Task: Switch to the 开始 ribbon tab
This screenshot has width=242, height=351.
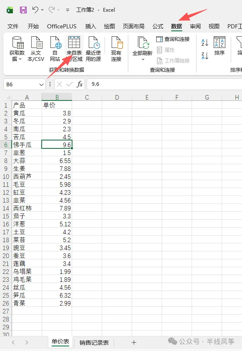Action: (x=33, y=26)
